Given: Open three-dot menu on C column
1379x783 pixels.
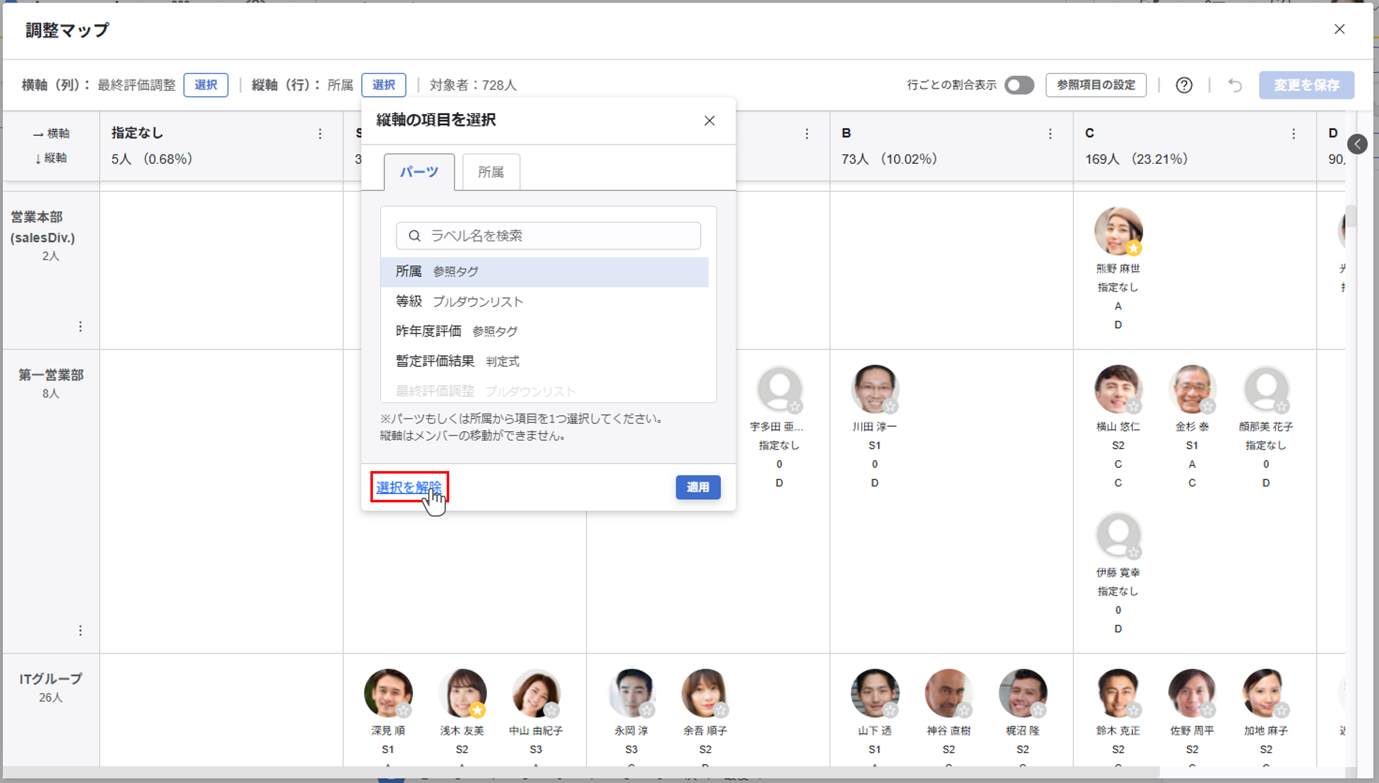Looking at the screenshot, I should pyautogui.click(x=1294, y=134).
